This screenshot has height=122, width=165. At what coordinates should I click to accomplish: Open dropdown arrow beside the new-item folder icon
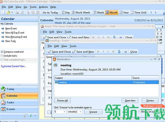pos(12,12)
